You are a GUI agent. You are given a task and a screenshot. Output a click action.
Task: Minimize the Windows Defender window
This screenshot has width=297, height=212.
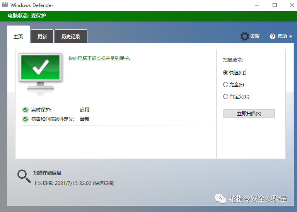click(x=257, y=5)
